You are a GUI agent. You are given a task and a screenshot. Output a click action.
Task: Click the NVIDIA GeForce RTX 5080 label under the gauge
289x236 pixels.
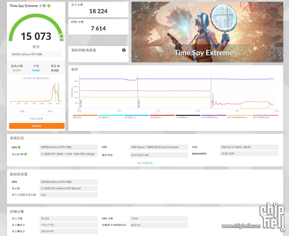[36, 54]
